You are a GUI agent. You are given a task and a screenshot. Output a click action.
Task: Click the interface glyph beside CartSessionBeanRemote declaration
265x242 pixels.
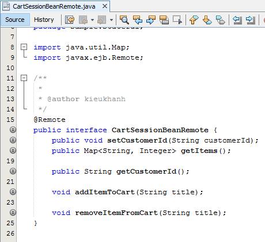13,130
